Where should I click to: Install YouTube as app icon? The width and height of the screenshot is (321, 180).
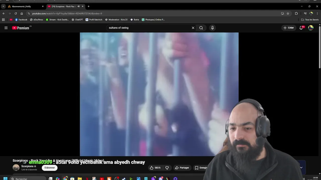coord(282,13)
